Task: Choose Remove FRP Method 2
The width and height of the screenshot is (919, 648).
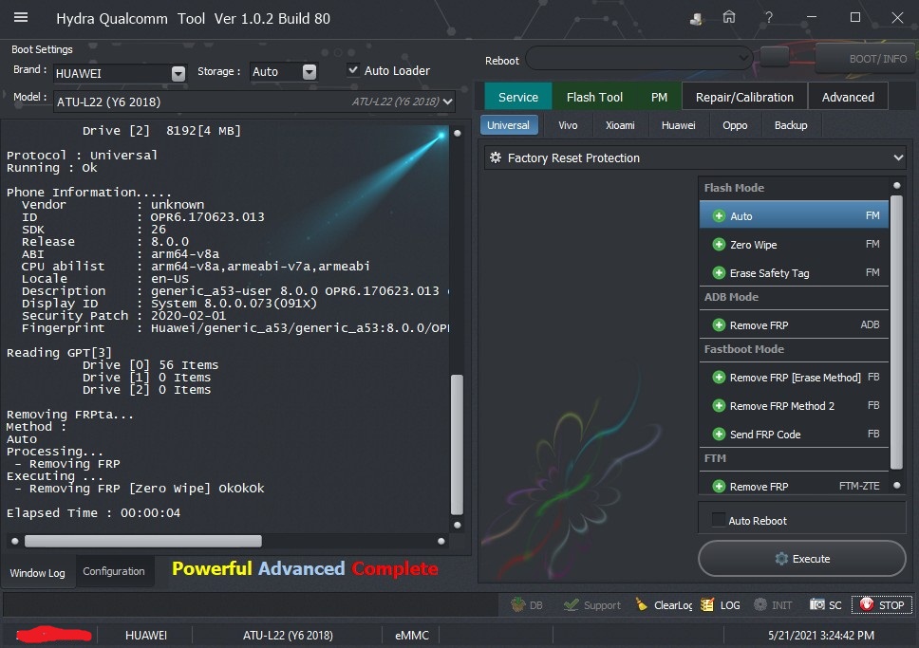Action: (x=795, y=405)
